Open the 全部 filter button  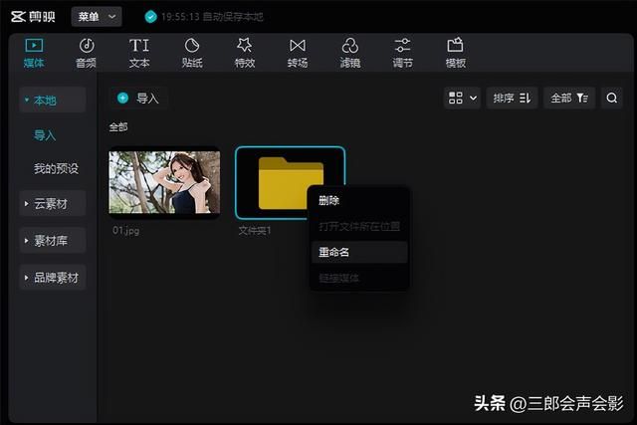[569, 98]
